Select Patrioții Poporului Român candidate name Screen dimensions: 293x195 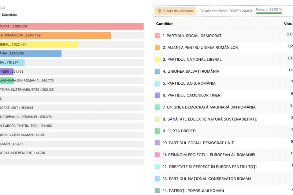click(193, 191)
